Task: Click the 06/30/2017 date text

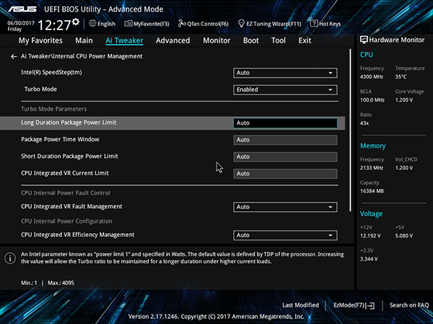Action: click(21, 23)
